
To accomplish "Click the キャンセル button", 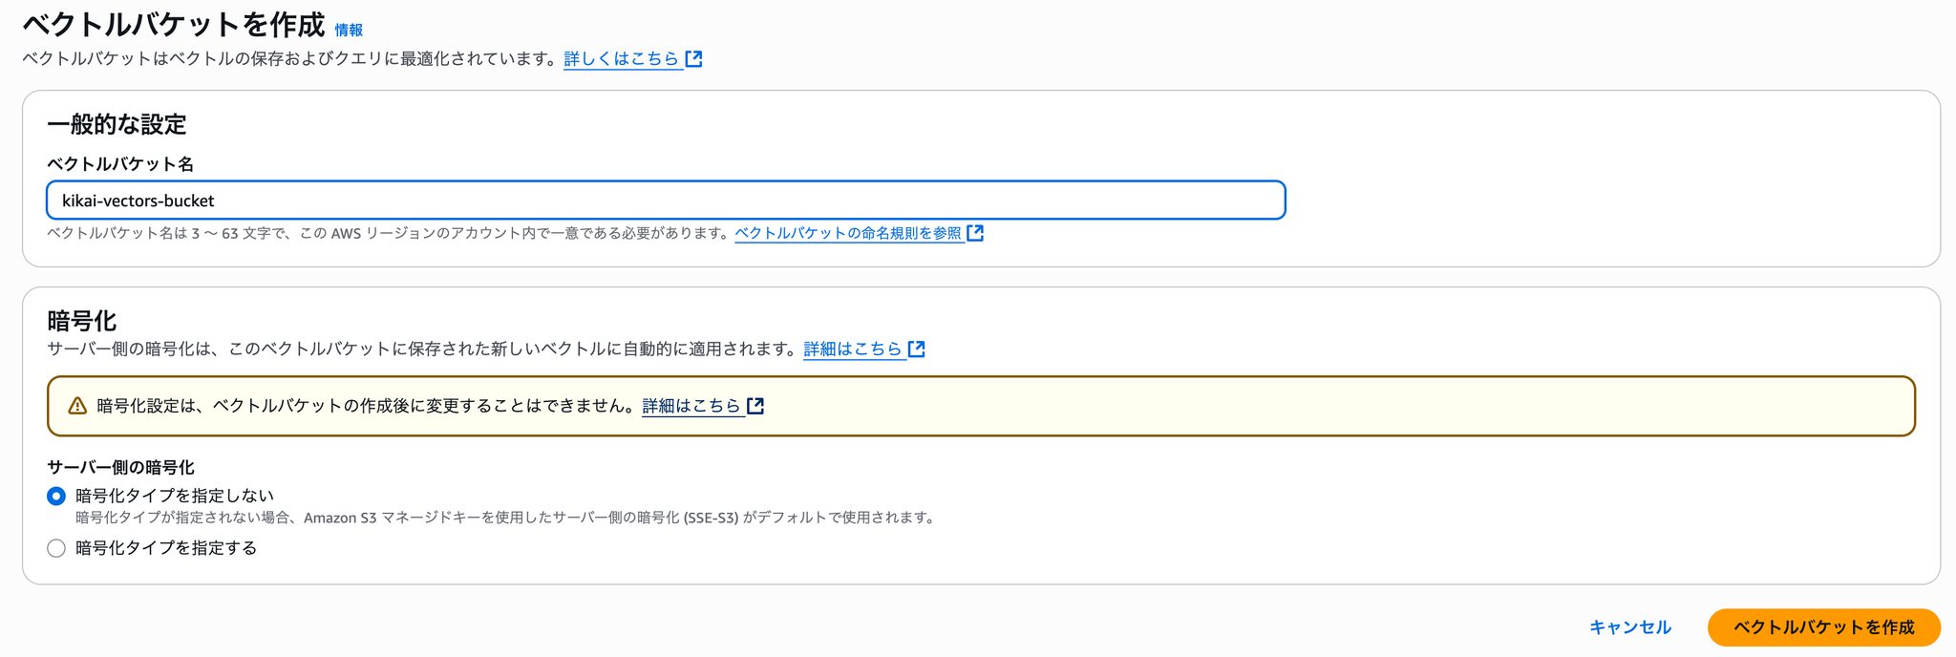I will coord(1630,627).
